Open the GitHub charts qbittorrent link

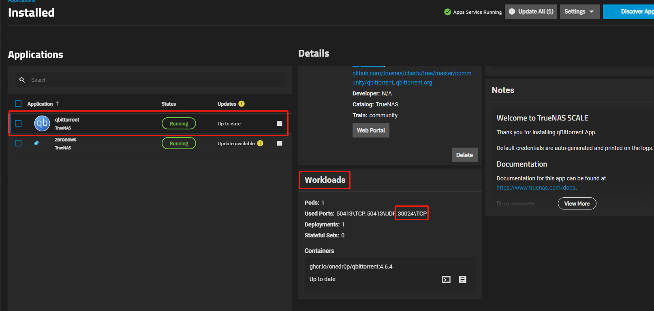(x=412, y=78)
